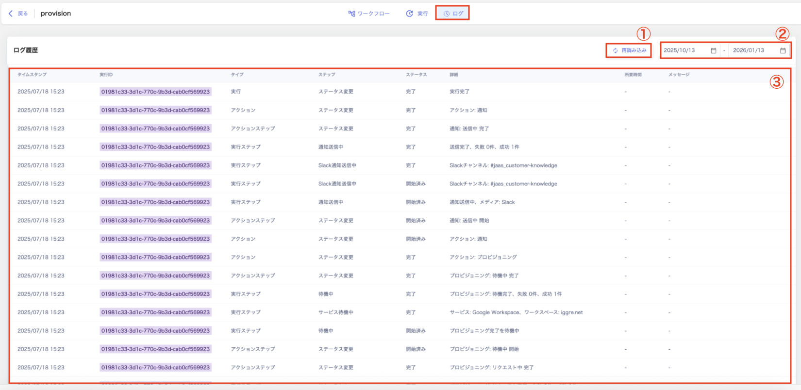Click 完了 status in the 実行完了 row

[411, 92]
